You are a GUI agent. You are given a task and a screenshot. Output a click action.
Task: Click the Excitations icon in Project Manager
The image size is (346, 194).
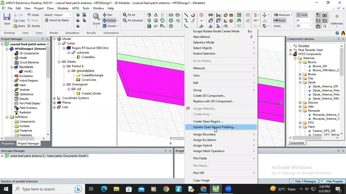point(16,76)
